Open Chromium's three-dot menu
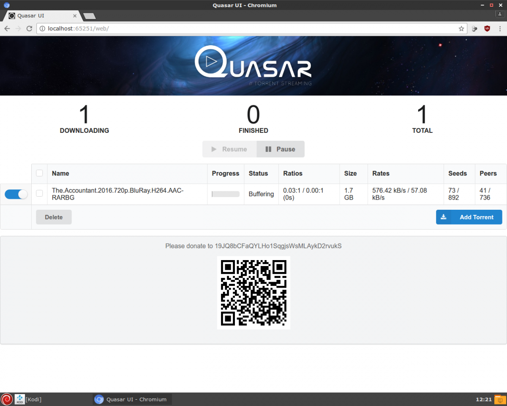507x406 pixels. (x=500, y=29)
